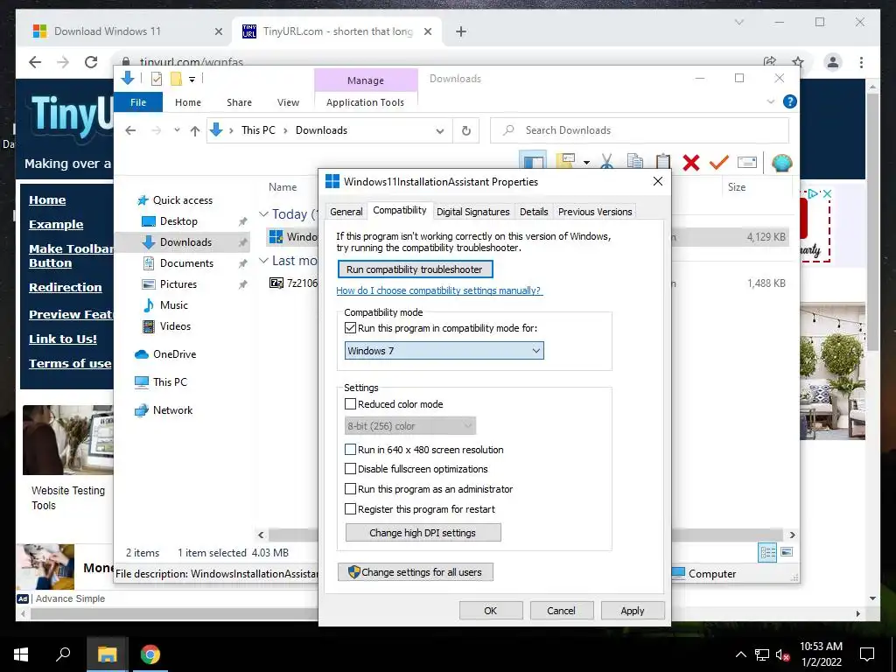The height and width of the screenshot is (672, 896).
Task: Click the orange checkmark properties icon
Action: click(719, 162)
